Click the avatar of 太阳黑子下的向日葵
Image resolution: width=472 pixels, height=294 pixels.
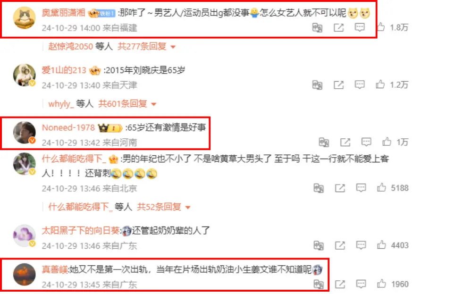pyautogui.click(x=25, y=235)
